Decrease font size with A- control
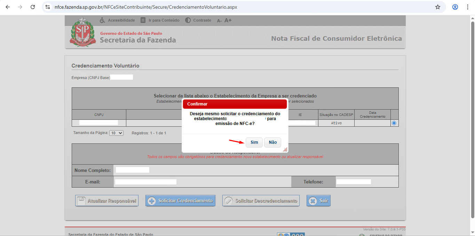 point(219,21)
